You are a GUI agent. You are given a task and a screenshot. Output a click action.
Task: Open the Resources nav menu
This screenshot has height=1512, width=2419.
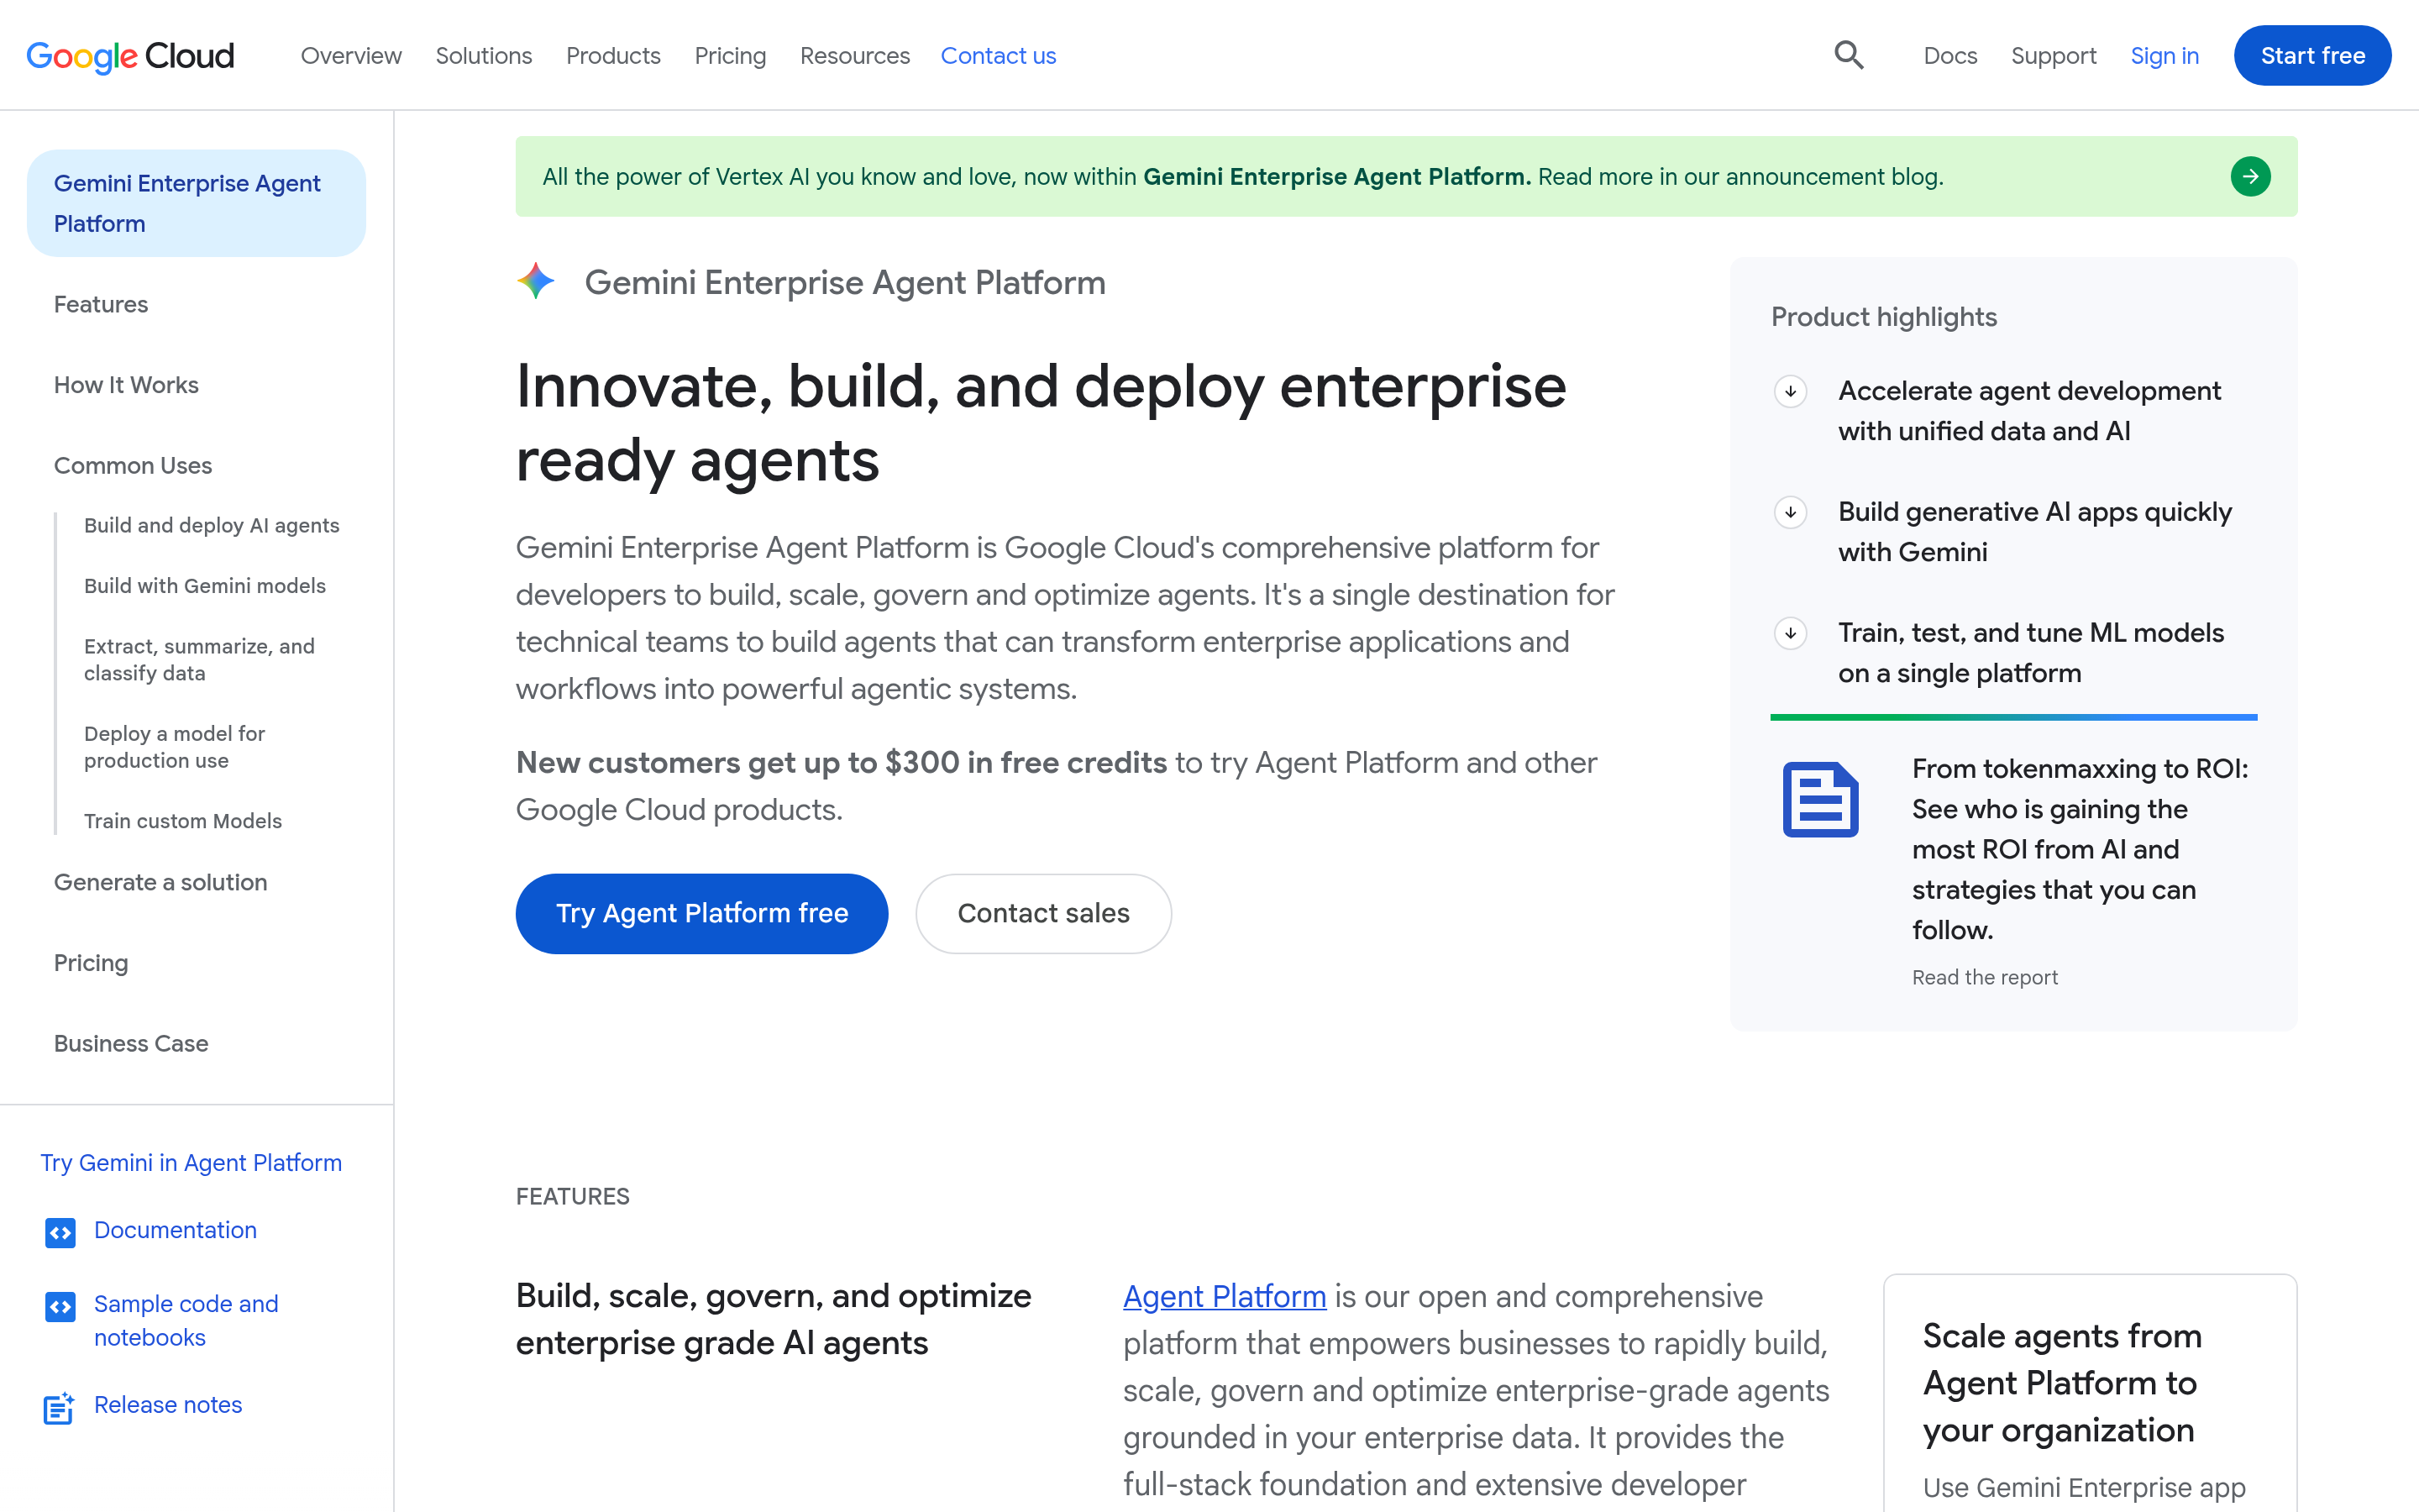click(x=855, y=56)
